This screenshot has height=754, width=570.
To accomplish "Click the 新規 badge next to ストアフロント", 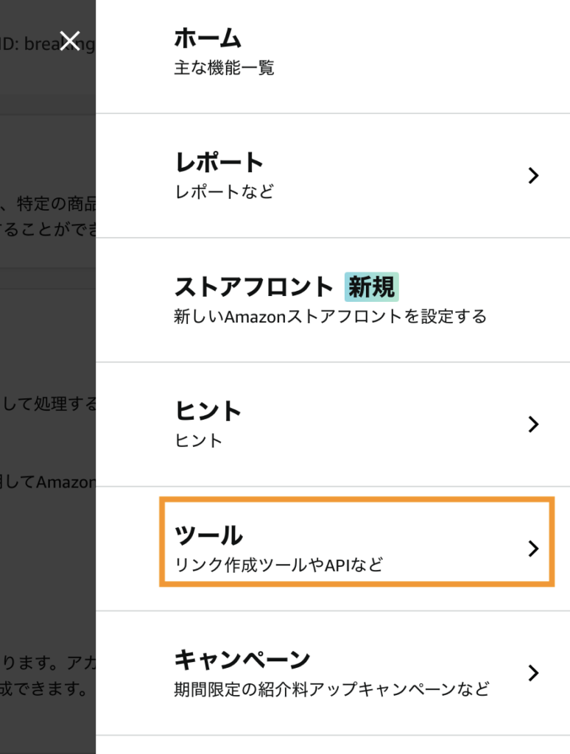I will (x=371, y=286).
